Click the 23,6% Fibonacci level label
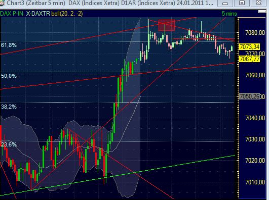Screen dimensions: 269x200 (9, 144)
